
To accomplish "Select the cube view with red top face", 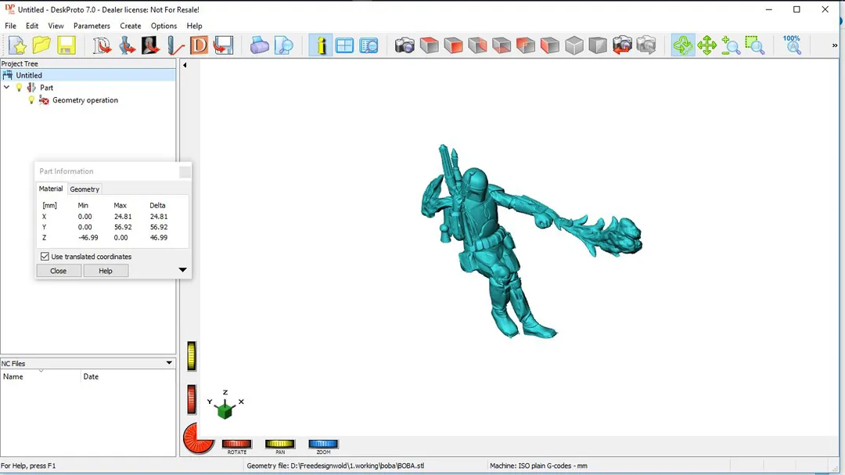I will 429,45.
